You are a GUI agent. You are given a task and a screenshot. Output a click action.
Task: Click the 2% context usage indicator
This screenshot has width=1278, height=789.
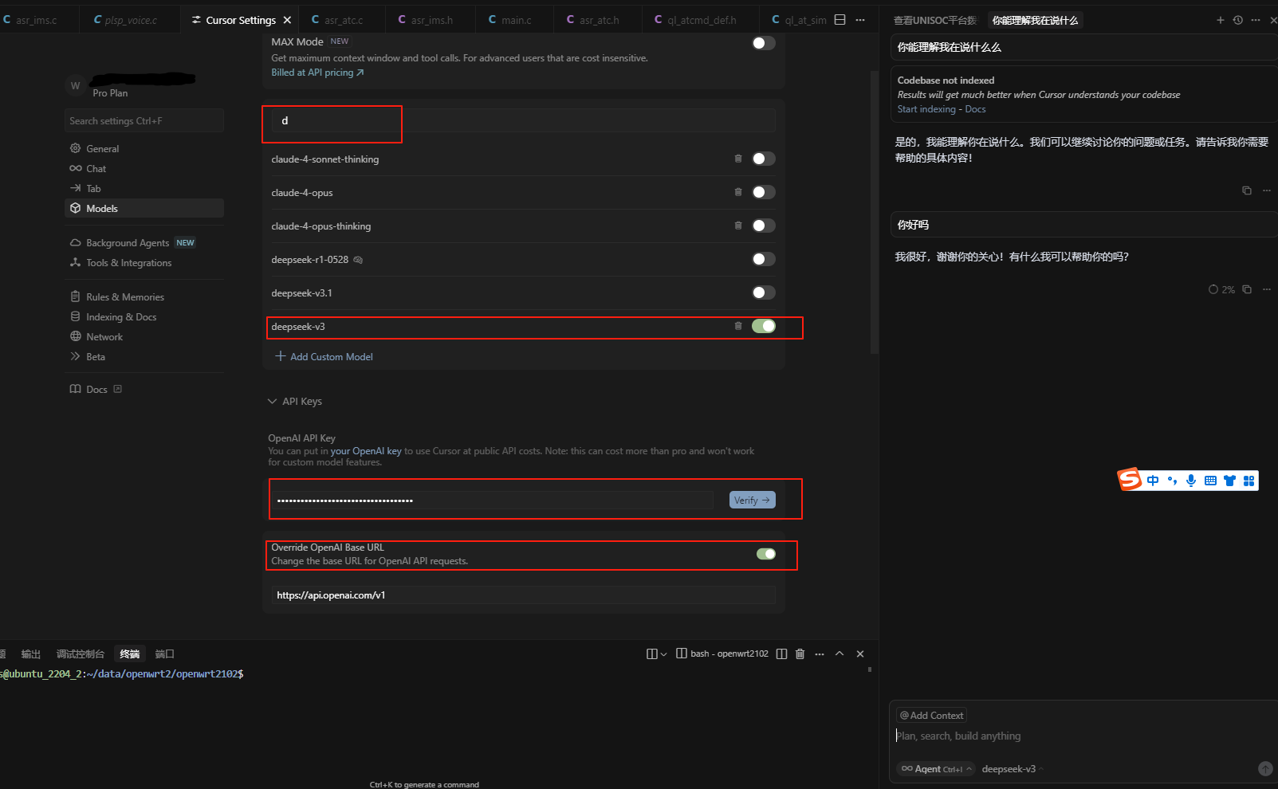[1221, 289]
